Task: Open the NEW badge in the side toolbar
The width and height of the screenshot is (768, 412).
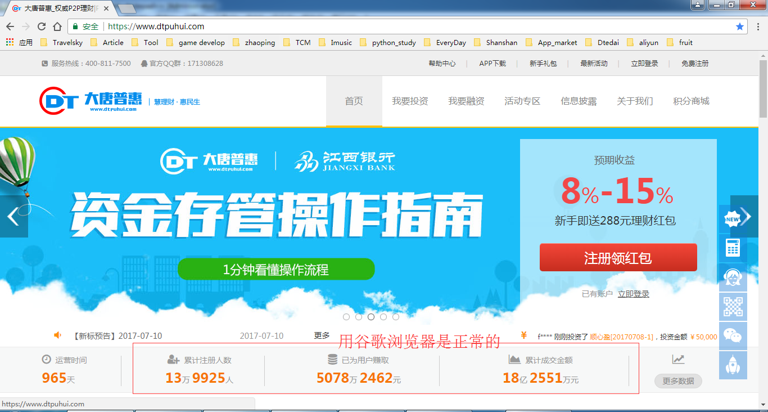Action: click(733, 219)
